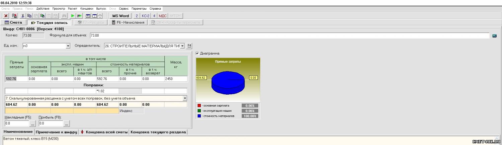Screen dimensions: 502x145
Task: Expand the Определитель dropdown
Action: coord(182,46)
